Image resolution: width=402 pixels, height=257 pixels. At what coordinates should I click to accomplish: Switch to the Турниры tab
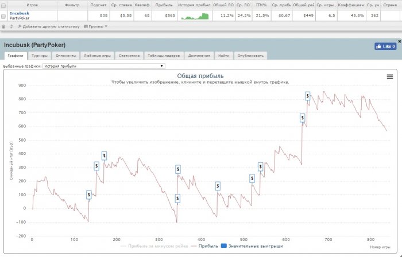click(x=40, y=56)
